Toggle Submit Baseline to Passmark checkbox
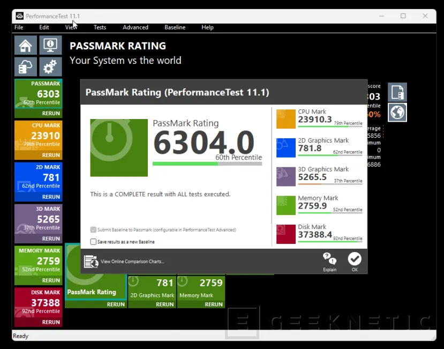Viewport: 444px width, 349px height. point(94,230)
